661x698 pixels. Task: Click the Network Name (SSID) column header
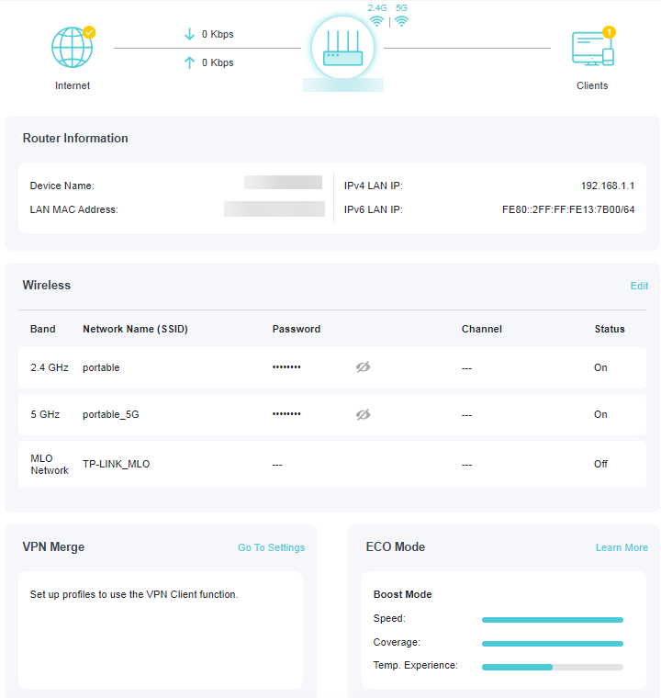point(135,329)
